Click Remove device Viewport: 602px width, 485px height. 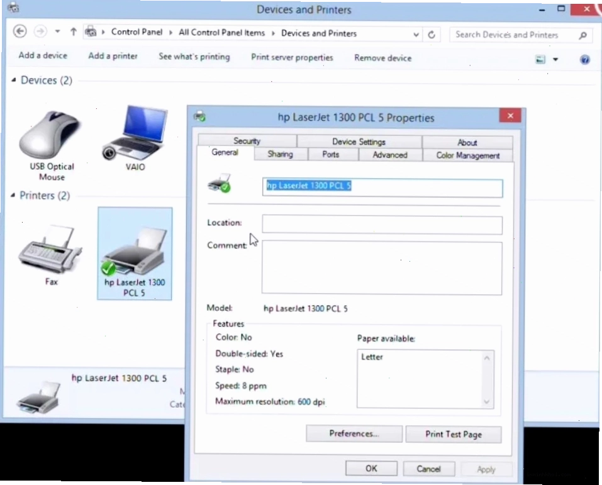(383, 58)
